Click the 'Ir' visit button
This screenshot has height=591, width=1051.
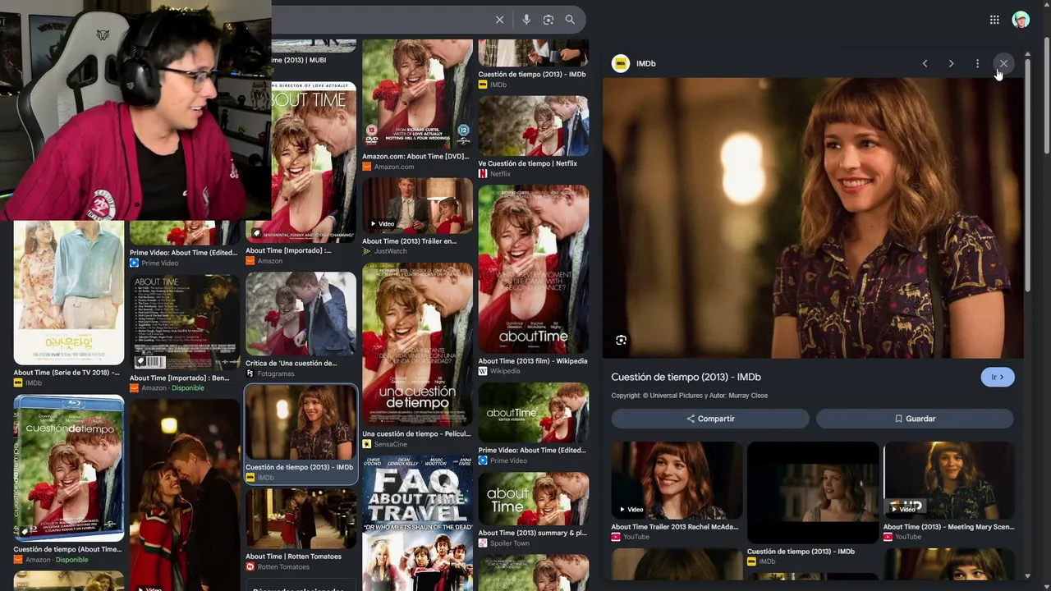pyautogui.click(x=998, y=377)
